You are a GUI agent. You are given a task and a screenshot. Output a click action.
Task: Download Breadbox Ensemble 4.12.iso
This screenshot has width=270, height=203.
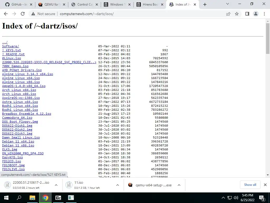(27, 114)
